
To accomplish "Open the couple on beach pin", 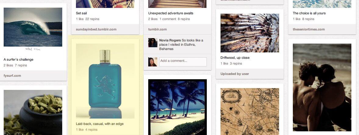I will pos(322,87).
